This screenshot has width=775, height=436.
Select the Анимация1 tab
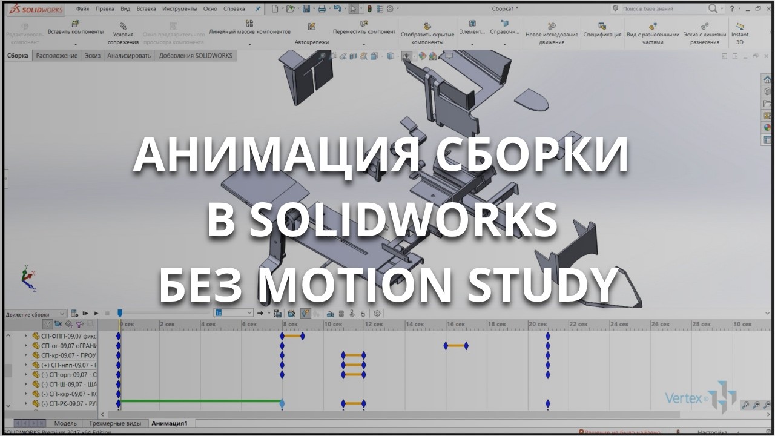click(170, 423)
